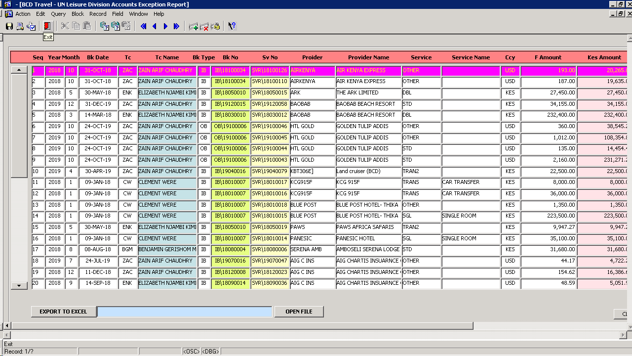This screenshot has width=632, height=356.
Task: Click the Copy toolbar icon
Action: pos(76,26)
